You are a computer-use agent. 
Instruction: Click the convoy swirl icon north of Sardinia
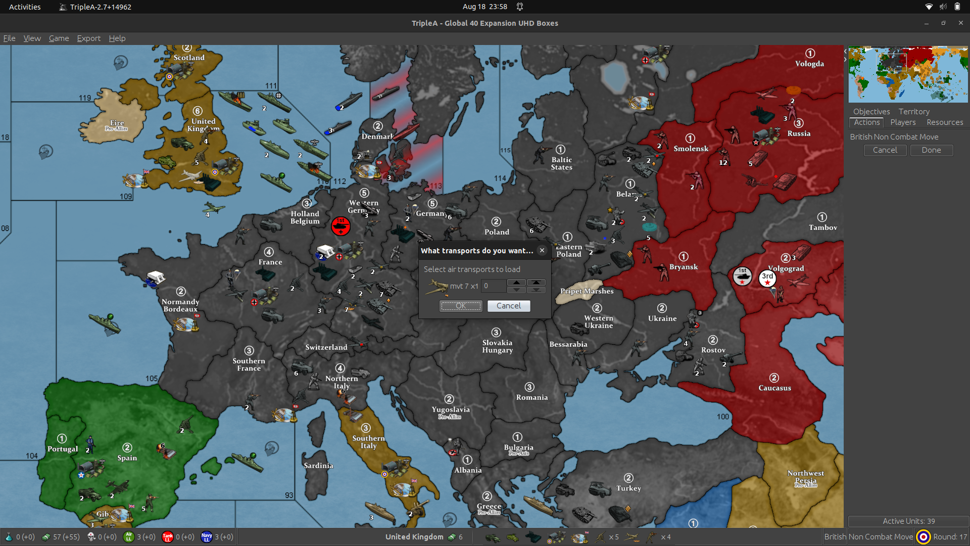[272, 448]
